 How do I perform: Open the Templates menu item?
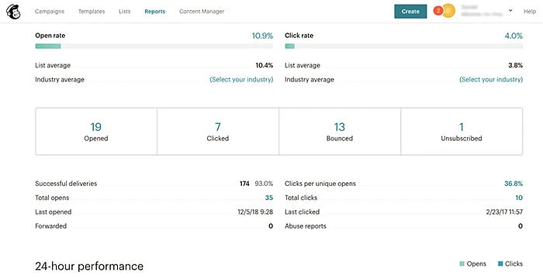92,12
